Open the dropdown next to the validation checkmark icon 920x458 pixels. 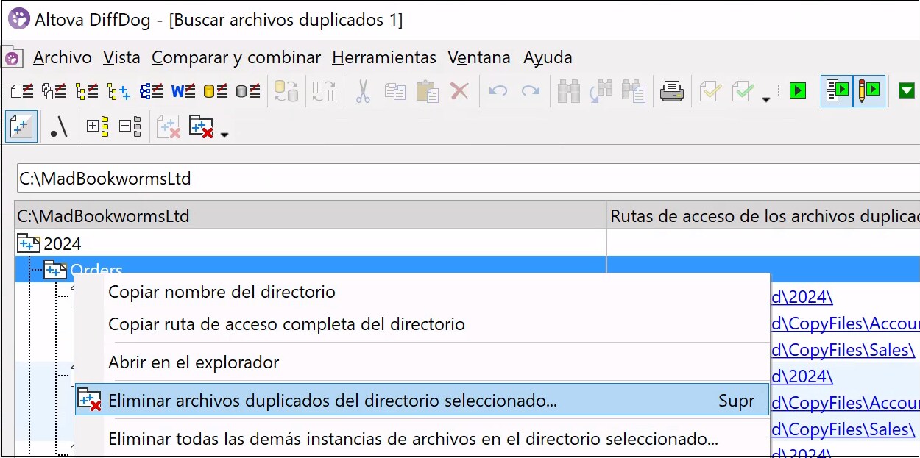tap(766, 99)
